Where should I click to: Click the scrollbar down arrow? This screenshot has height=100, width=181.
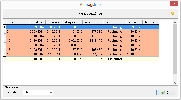175,83
